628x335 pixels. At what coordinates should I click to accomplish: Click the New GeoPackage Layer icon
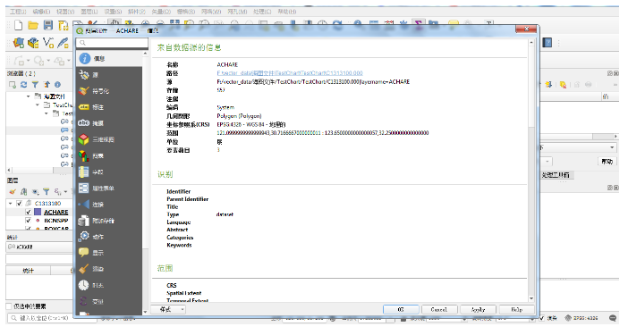tap(34, 42)
